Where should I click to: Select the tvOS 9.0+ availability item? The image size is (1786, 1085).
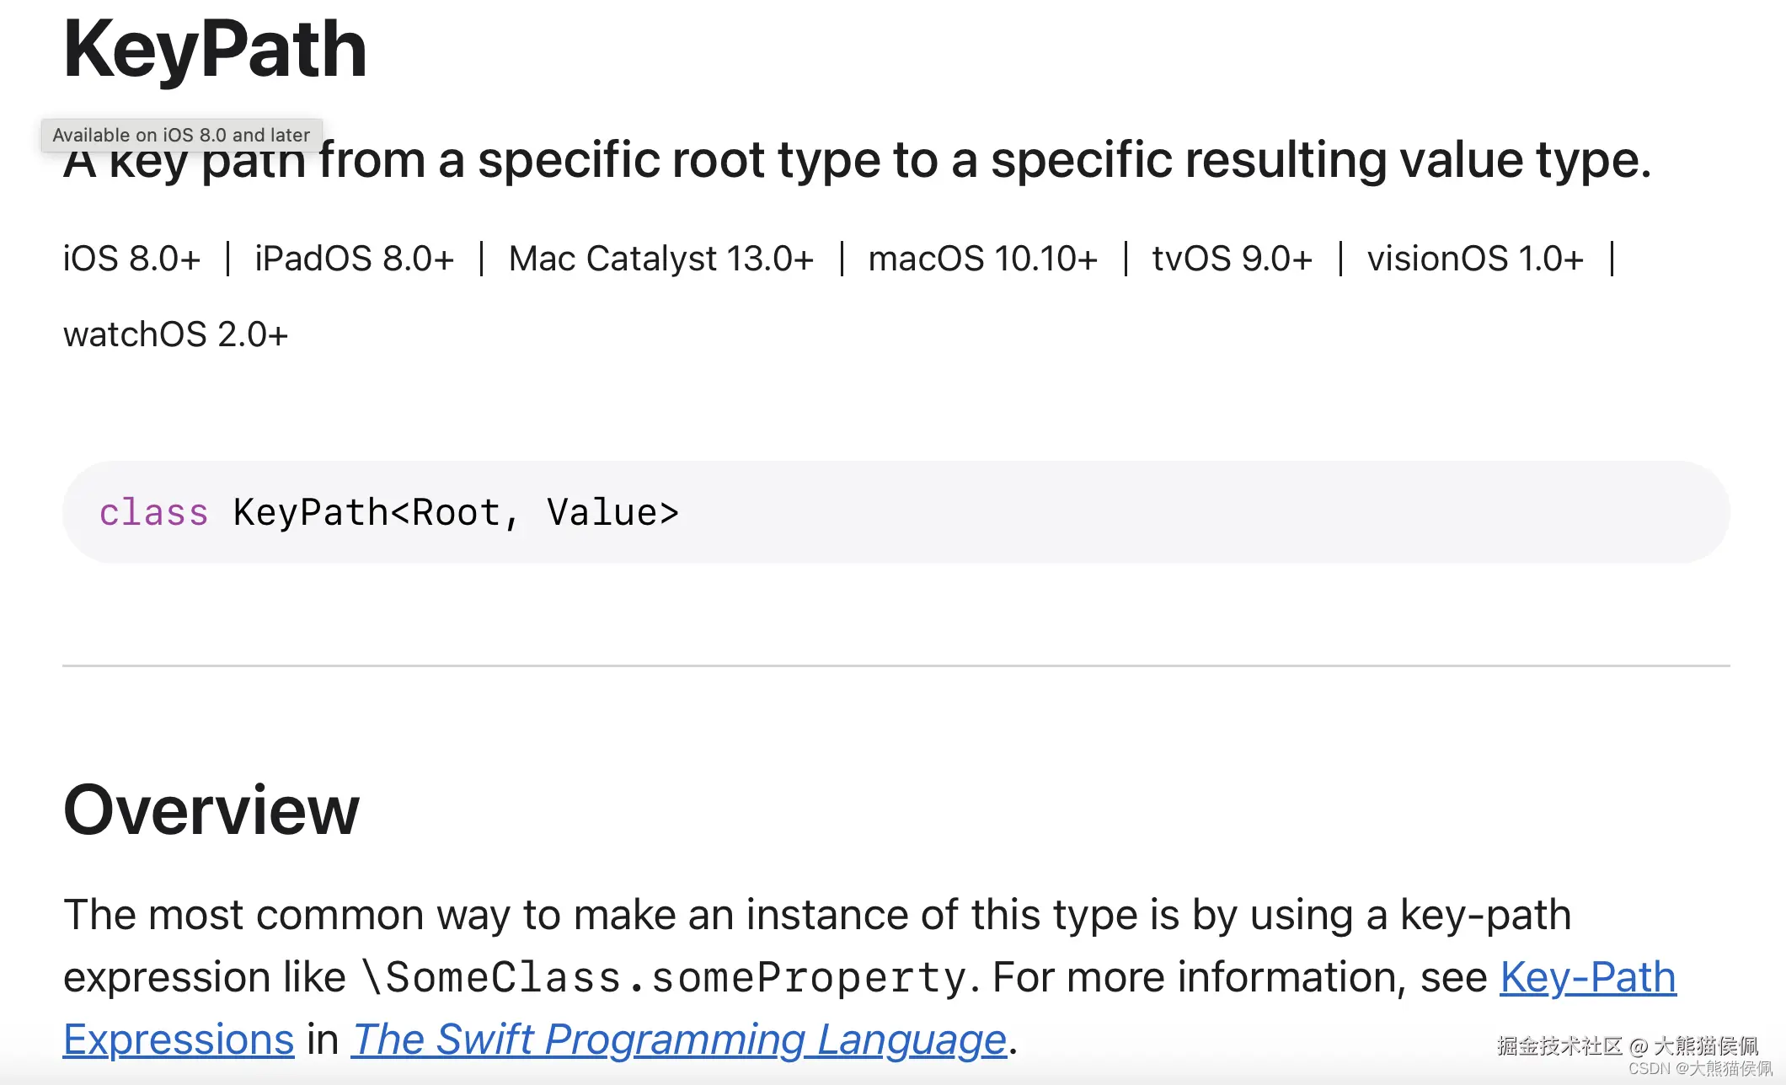tap(1232, 259)
